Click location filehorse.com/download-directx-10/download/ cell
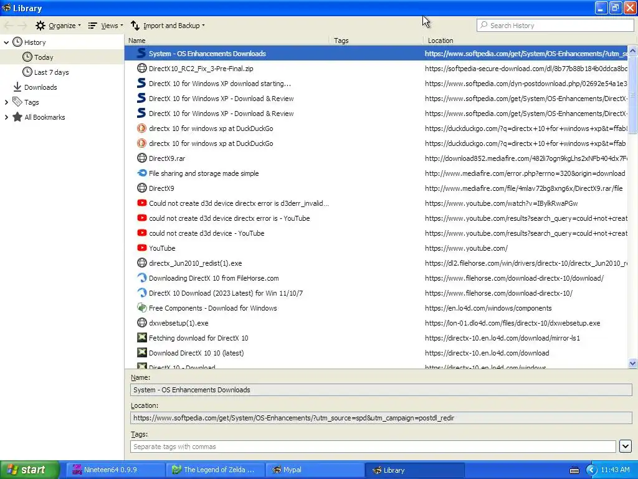The image size is (638, 479). (x=514, y=278)
